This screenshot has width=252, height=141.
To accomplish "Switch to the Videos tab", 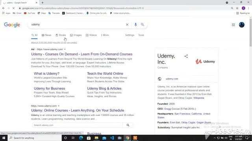I will pos(91,35).
